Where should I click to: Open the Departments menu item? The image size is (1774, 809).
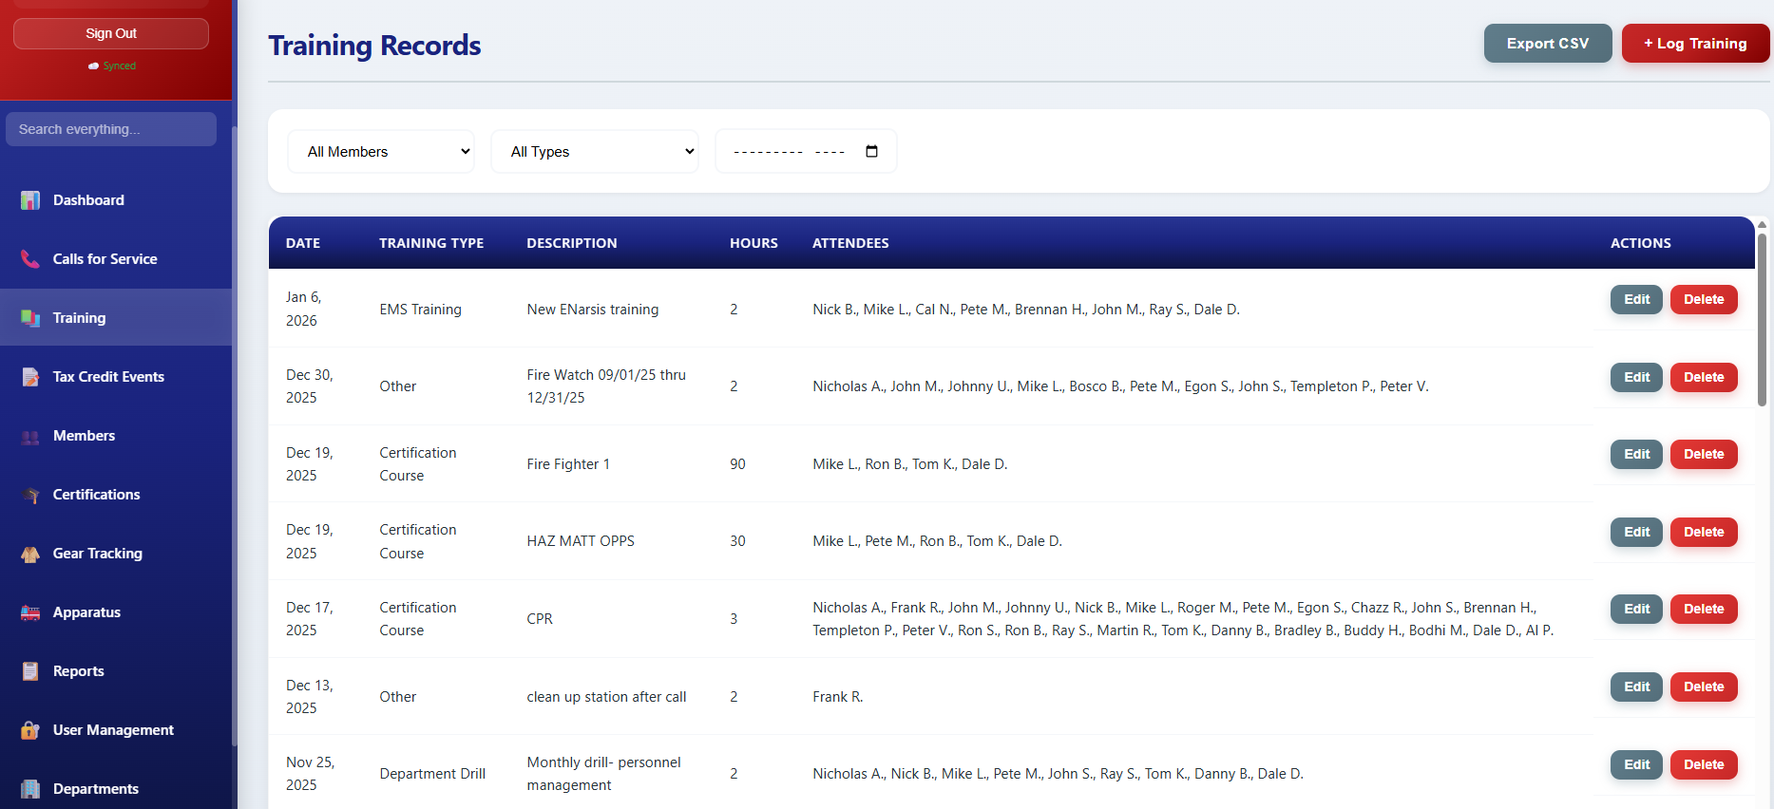95,789
